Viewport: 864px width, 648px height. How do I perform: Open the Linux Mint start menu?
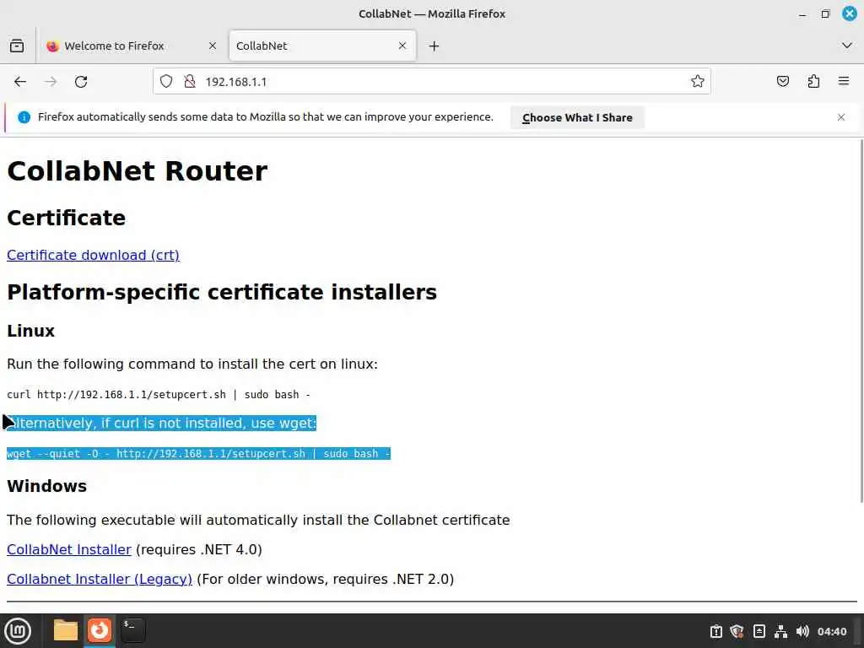coord(18,631)
